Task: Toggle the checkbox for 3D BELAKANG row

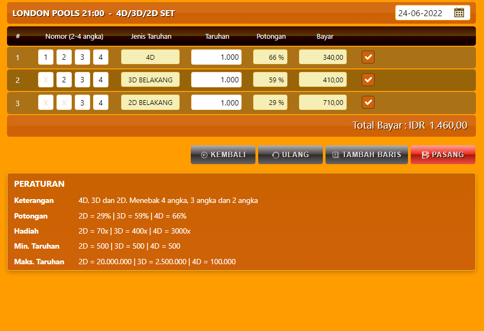Action: 368,80
